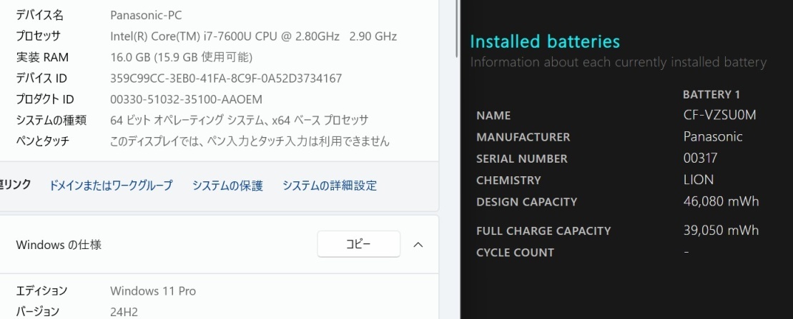Click the Installed batteries heading
The height and width of the screenshot is (319, 793).
[x=545, y=41]
